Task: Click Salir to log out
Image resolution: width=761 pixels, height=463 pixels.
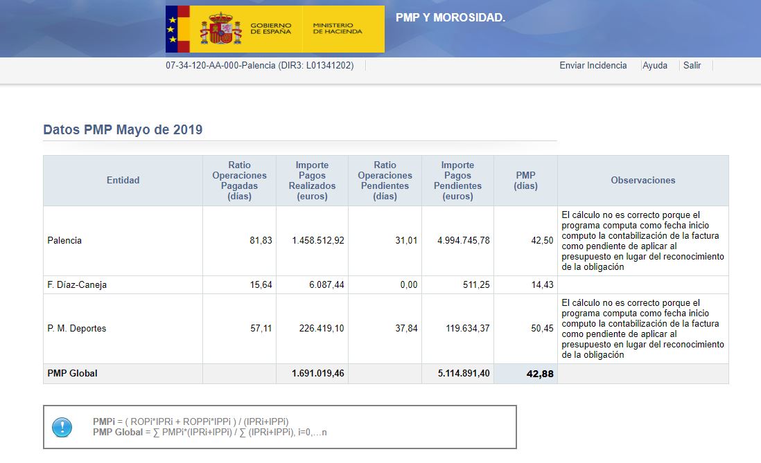Action: (692, 66)
